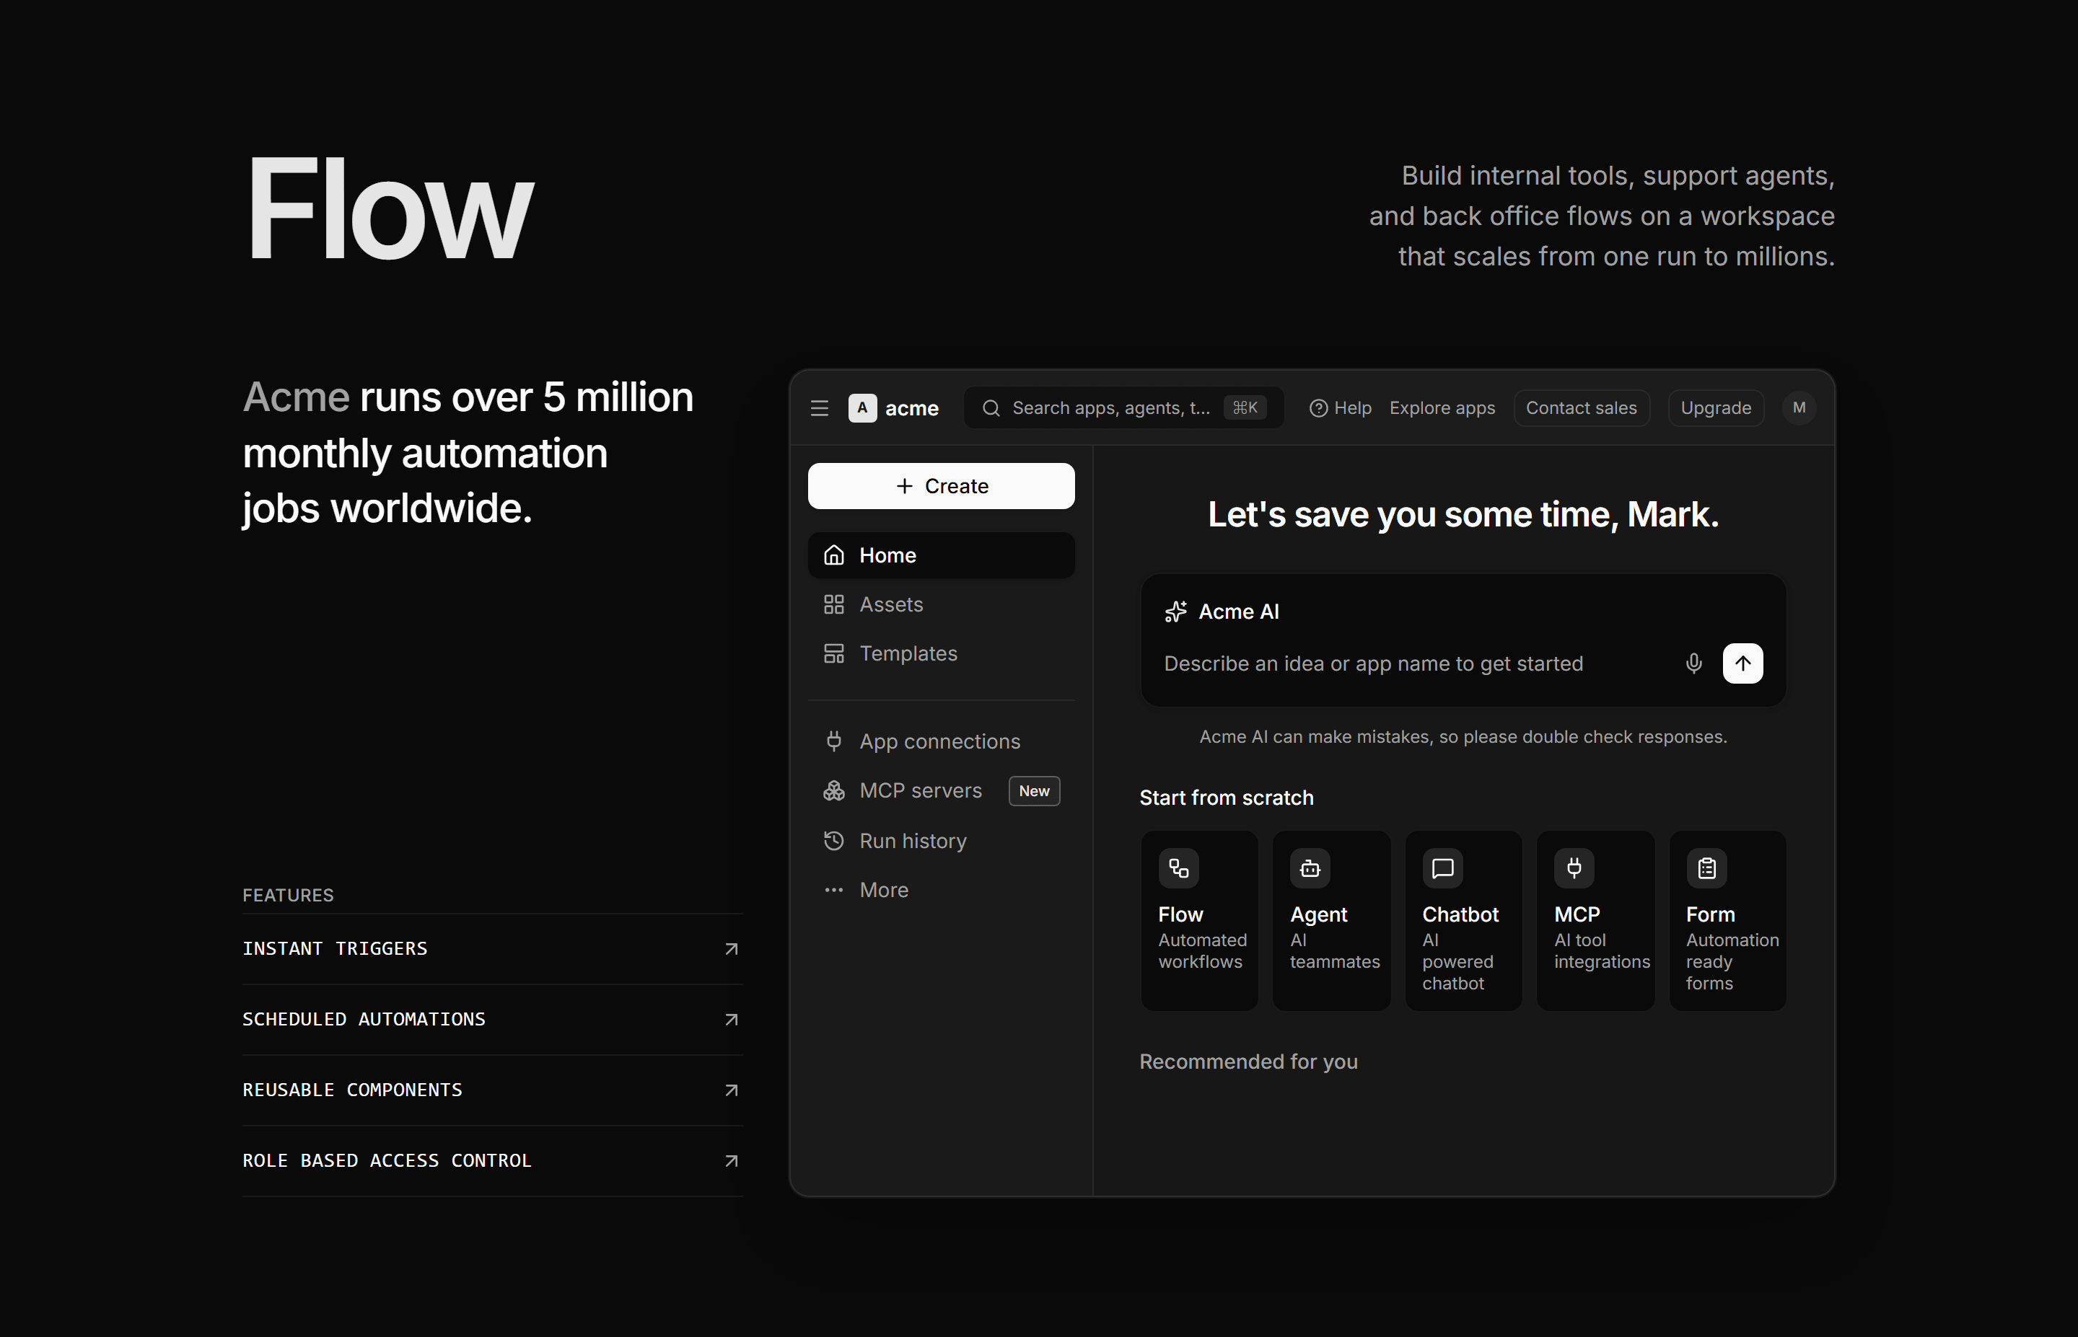
Task: Click the FEATURES section label
Action: 287,895
